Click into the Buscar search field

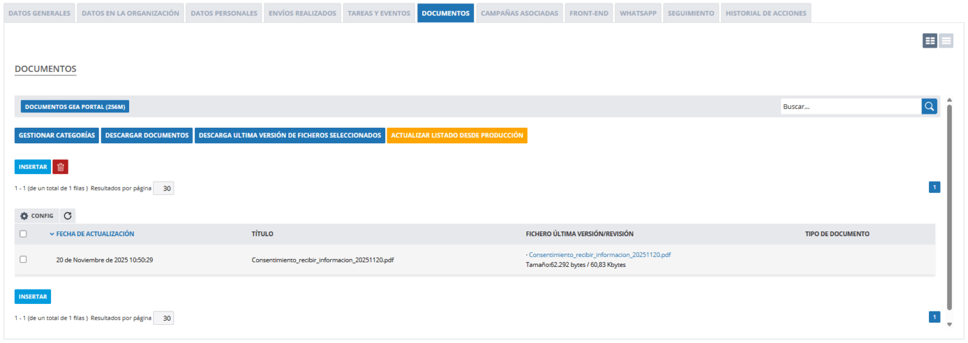tap(850, 106)
